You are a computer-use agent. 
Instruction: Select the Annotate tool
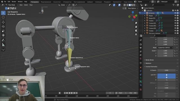[3, 40]
